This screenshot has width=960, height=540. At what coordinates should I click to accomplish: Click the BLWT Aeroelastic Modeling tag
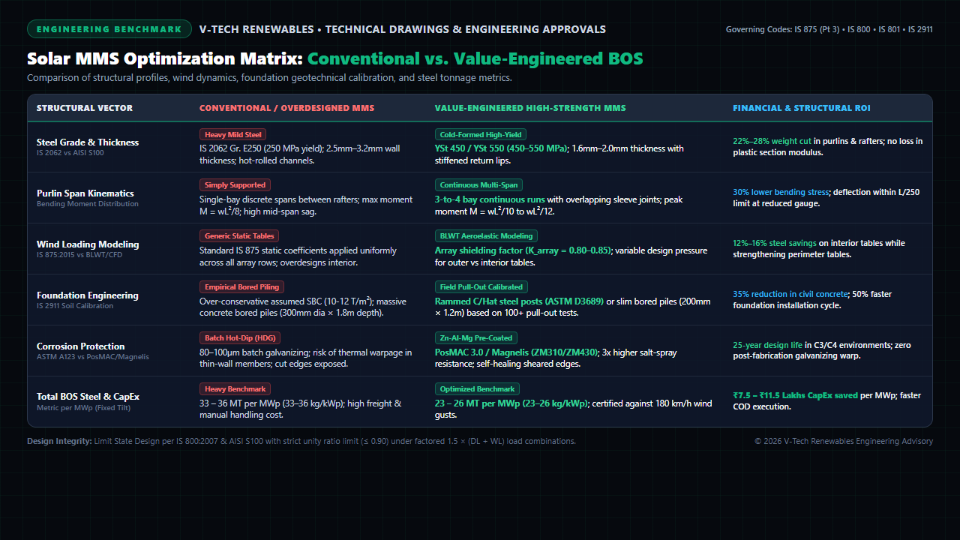(486, 236)
